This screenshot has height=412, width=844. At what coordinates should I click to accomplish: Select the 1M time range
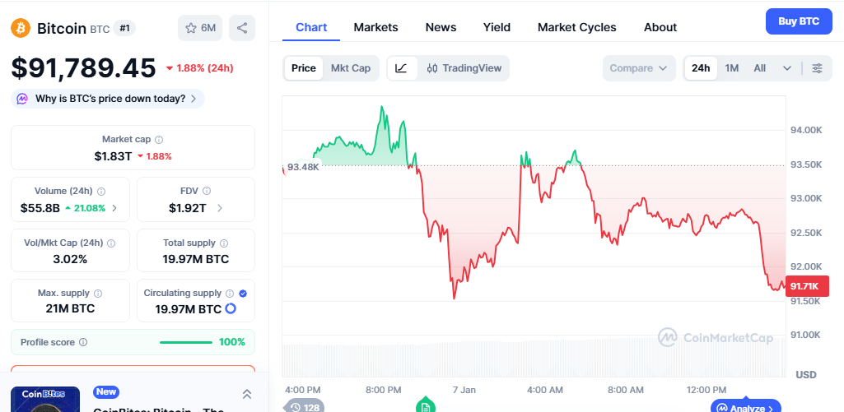(731, 68)
